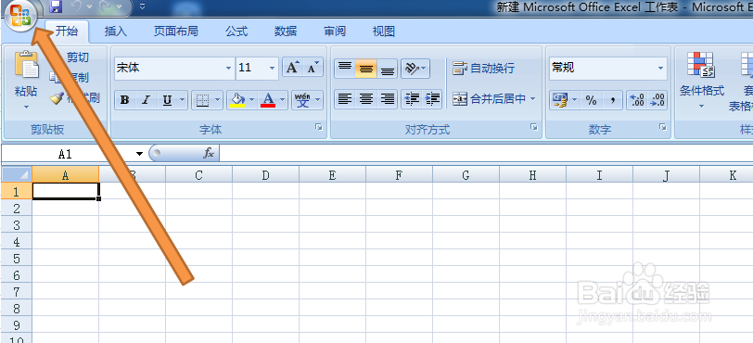Open 审阅 Review tab
This screenshot has width=753, height=343.
point(335,32)
